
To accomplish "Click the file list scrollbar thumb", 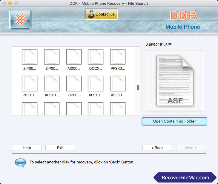I will [138, 88].
